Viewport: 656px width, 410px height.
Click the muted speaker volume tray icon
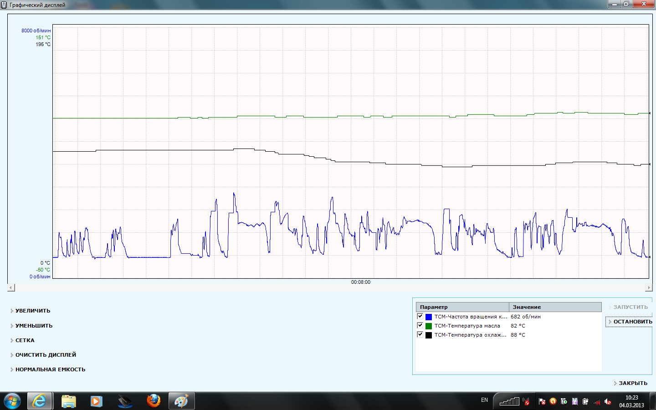point(608,401)
